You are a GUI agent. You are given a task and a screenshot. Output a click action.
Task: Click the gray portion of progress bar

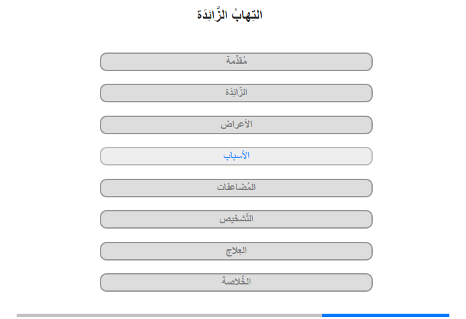pos(169,315)
